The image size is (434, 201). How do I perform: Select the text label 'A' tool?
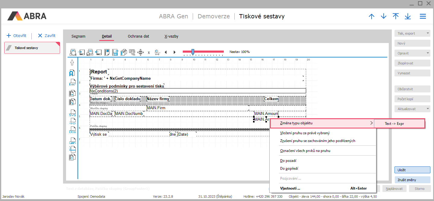(x=72, y=73)
